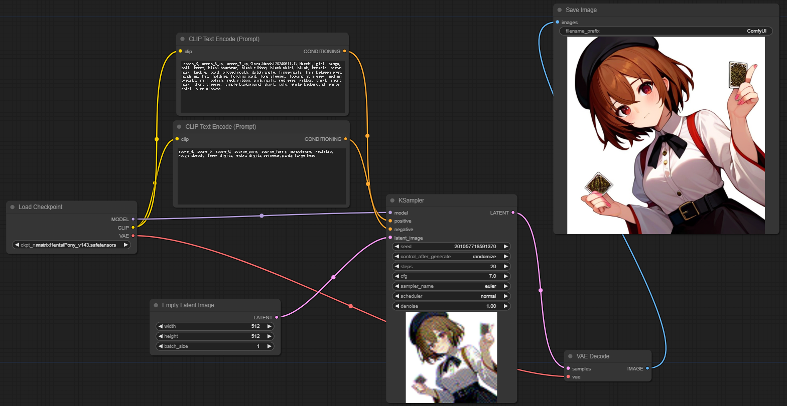Screen dimensions: 787x406
Task: Increase steps using its right arrow
Action: point(505,267)
